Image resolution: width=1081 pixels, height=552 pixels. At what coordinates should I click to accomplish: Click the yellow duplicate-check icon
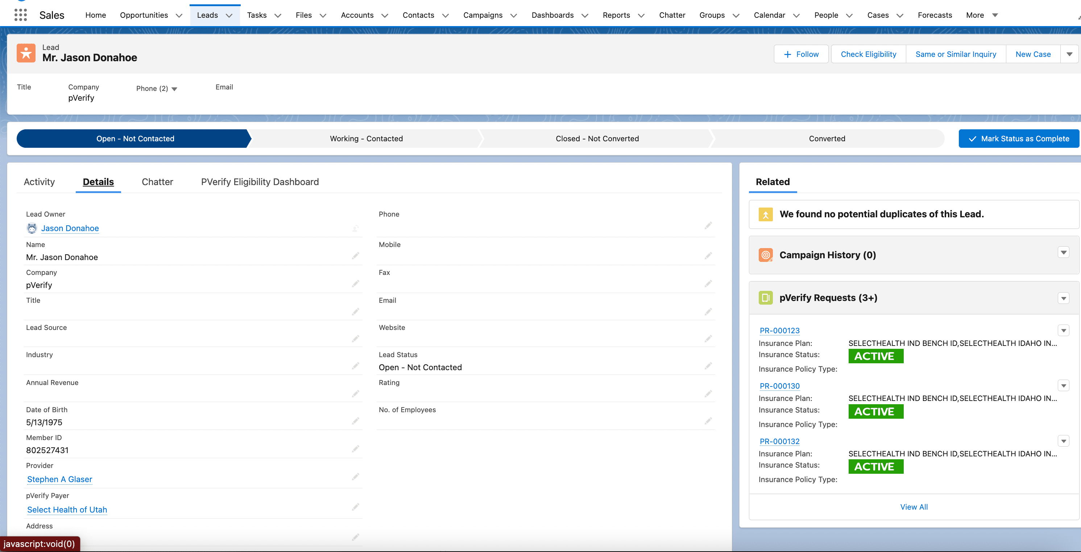tap(765, 214)
